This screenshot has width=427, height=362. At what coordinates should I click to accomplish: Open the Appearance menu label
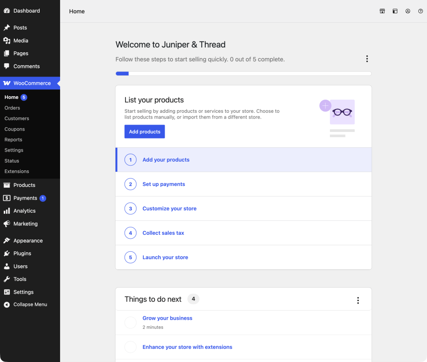[x=28, y=240]
